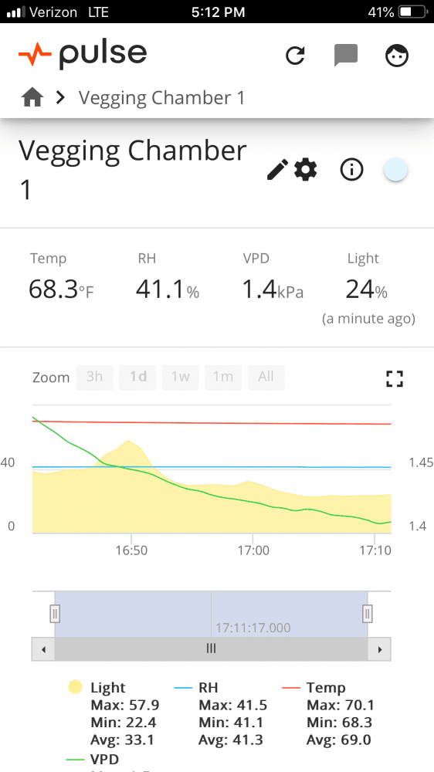The height and width of the screenshot is (772, 434).
Task: Choose the All zoom option
Action: coord(266,378)
